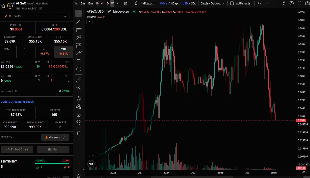This screenshot has width=310, height=178.
Task: Remove drawings with trash icon
Action: (79, 133)
